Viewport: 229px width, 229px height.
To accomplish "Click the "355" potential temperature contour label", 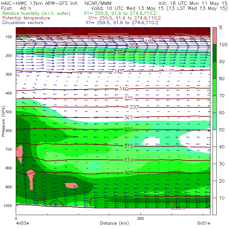I will pyautogui.click(x=133, y=46).
